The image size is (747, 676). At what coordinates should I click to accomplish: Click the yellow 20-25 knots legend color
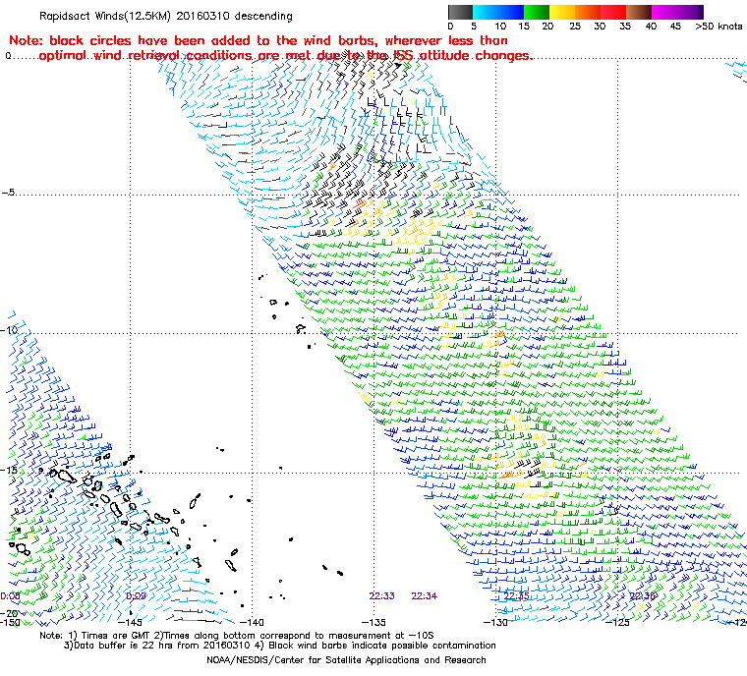pyautogui.click(x=562, y=12)
